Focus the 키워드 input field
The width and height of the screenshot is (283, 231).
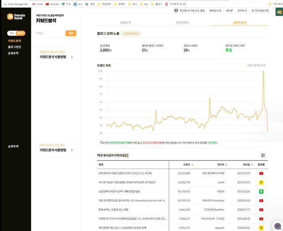50,33
